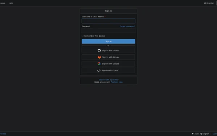Open the Help menu item
217x136 pixels.
pos(11,3)
